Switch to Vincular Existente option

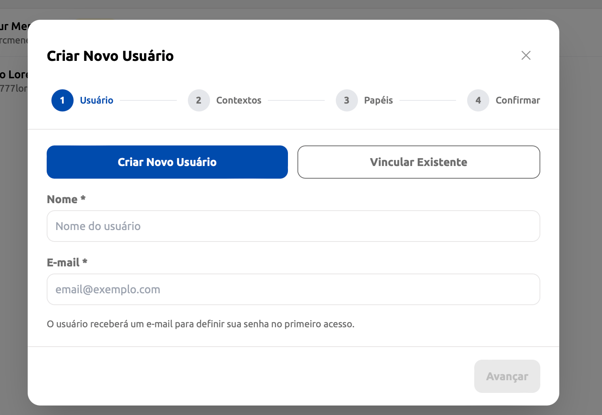click(x=419, y=162)
